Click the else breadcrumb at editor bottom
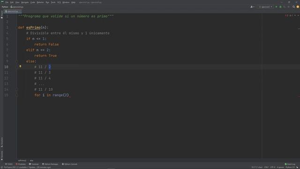This screenshot has width=300, height=169. pos(31,161)
